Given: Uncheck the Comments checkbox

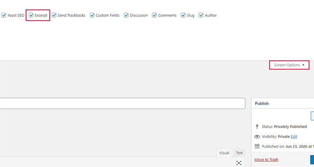Looking at the screenshot, I should coord(154,15).
